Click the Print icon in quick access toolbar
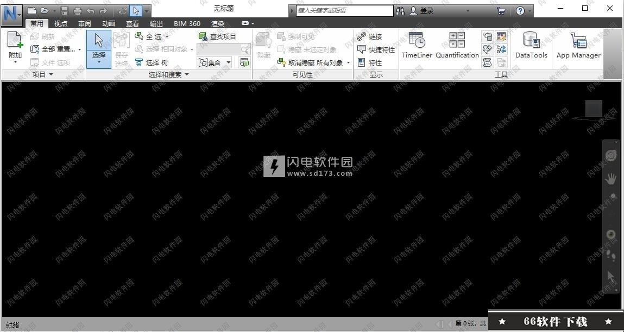The width and height of the screenshot is (624, 332). click(78, 11)
